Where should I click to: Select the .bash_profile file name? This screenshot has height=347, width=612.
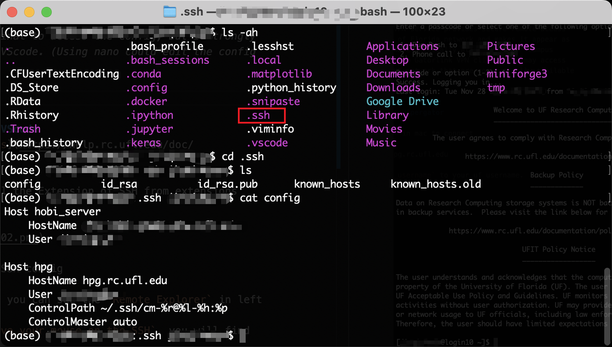165,46
